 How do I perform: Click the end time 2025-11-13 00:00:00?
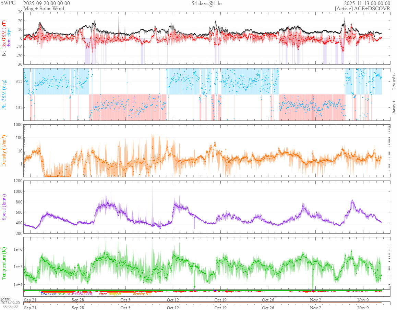367,3
